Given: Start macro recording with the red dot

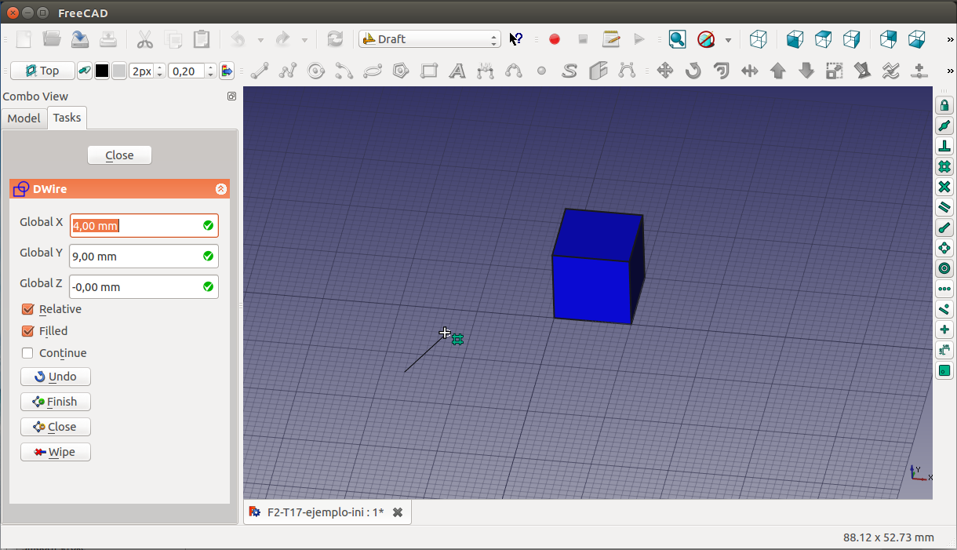Looking at the screenshot, I should (555, 39).
